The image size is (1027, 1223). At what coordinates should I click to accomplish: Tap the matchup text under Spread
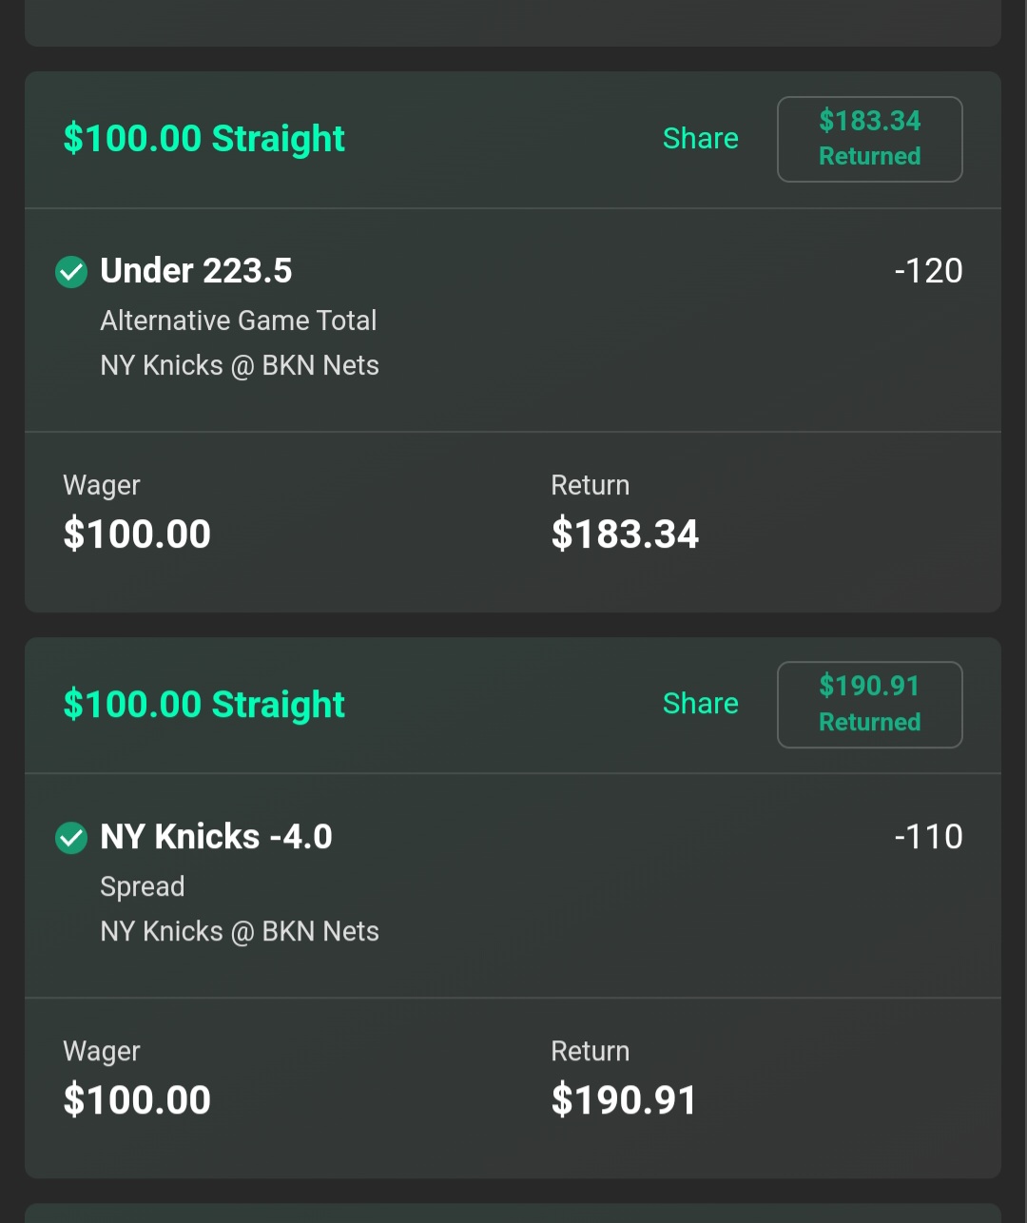click(x=240, y=931)
